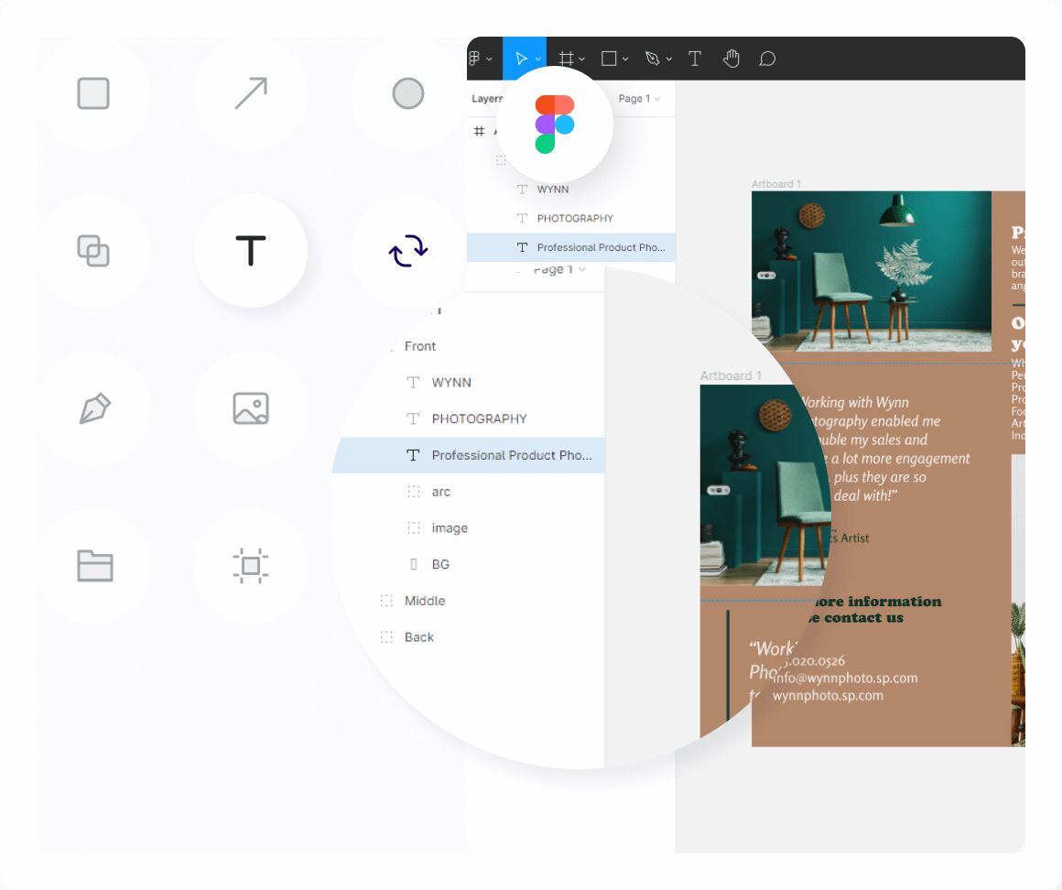
Task: Click the pen nib circle icon
Action: [x=93, y=408]
